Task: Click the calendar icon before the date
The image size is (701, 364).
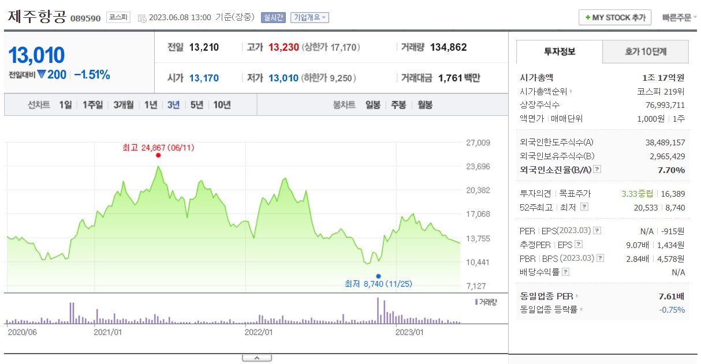Action: (142, 18)
